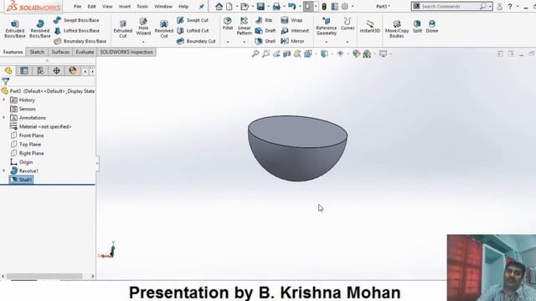Select the Intersect feature

(295, 31)
